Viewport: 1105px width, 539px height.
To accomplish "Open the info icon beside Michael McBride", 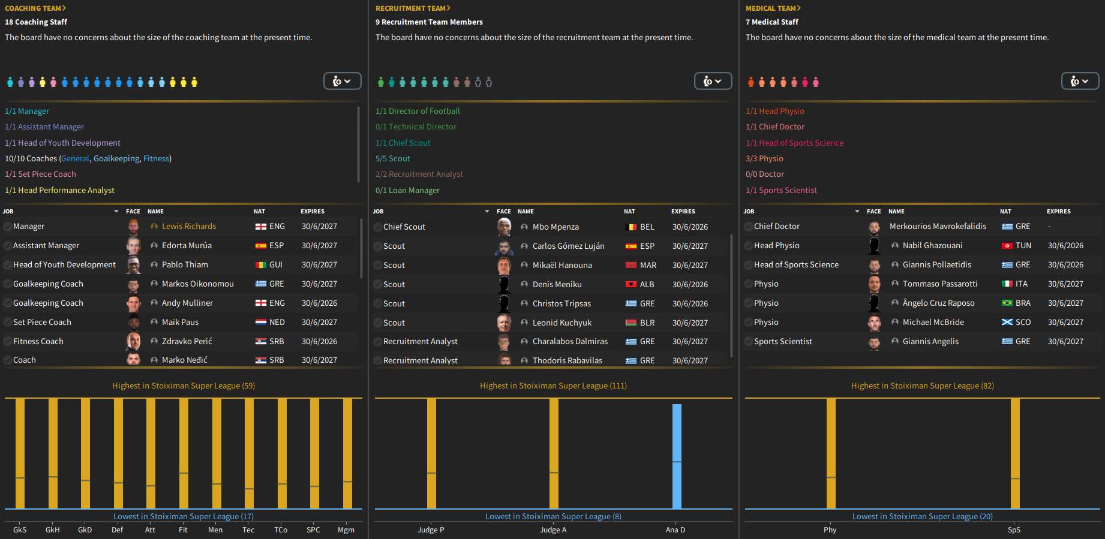I will click(895, 323).
